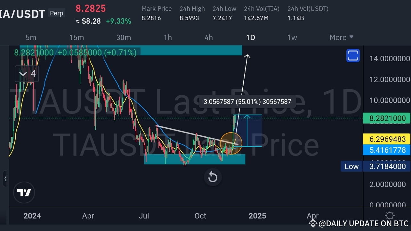This screenshot has height=231, width=411.
Task: Click the 2024 marker on the timeline axis
Action: [32, 216]
